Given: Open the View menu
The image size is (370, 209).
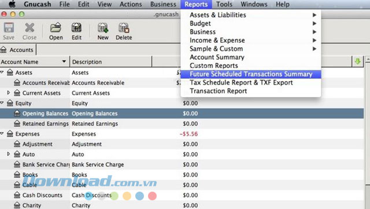Looking at the screenshot, I should pos(104,4).
